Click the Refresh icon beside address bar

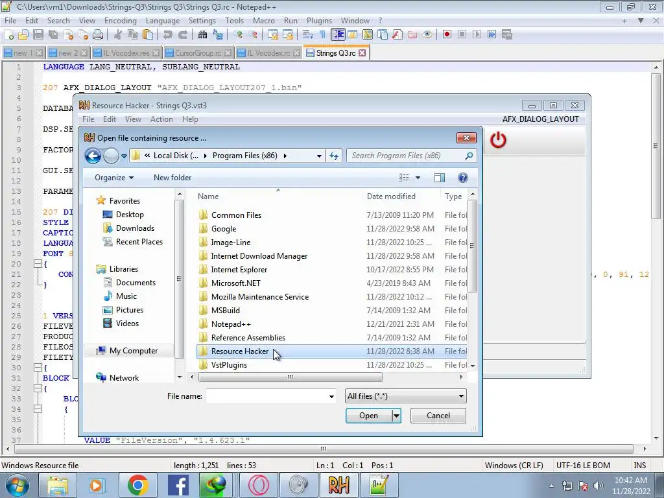(x=334, y=156)
